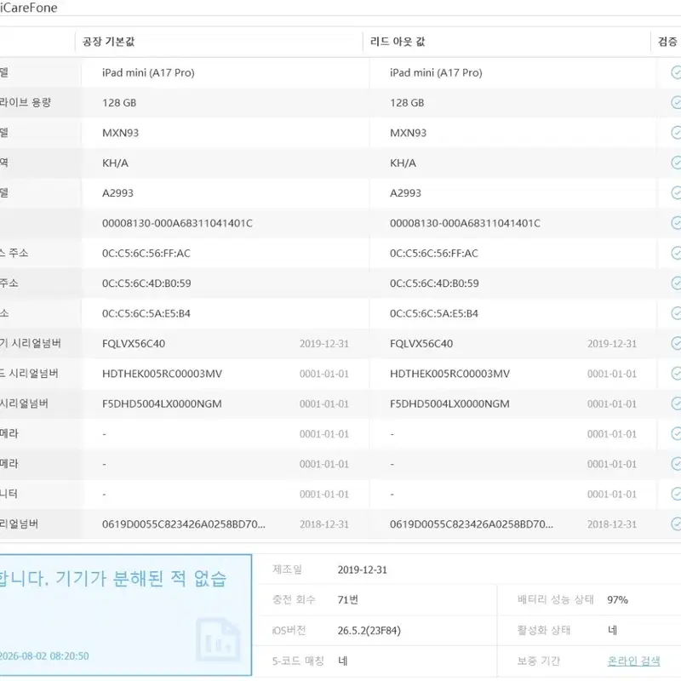Screen dimensions: 681x681
Task: Click the 기 시리얼넘버 row label
Action: coord(31,343)
